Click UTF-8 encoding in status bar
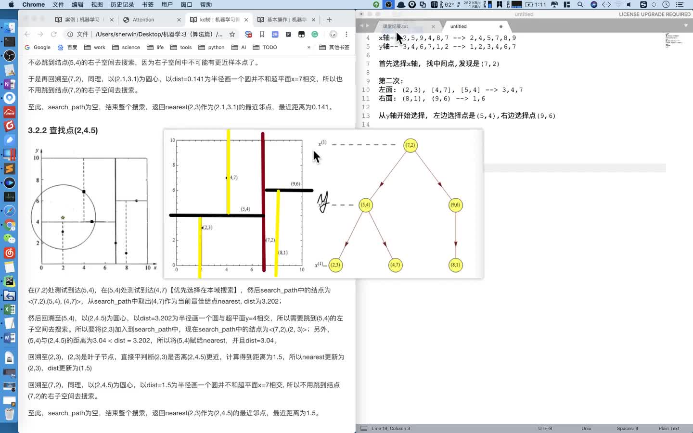Viewport: 693px width, 433px height. tap(545, 428)
